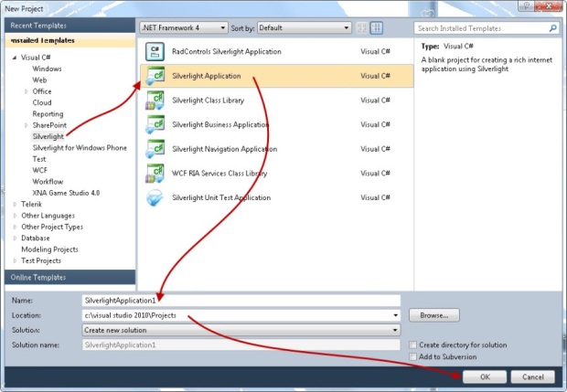Expand the Other Languages node

[x=15, y=216]
